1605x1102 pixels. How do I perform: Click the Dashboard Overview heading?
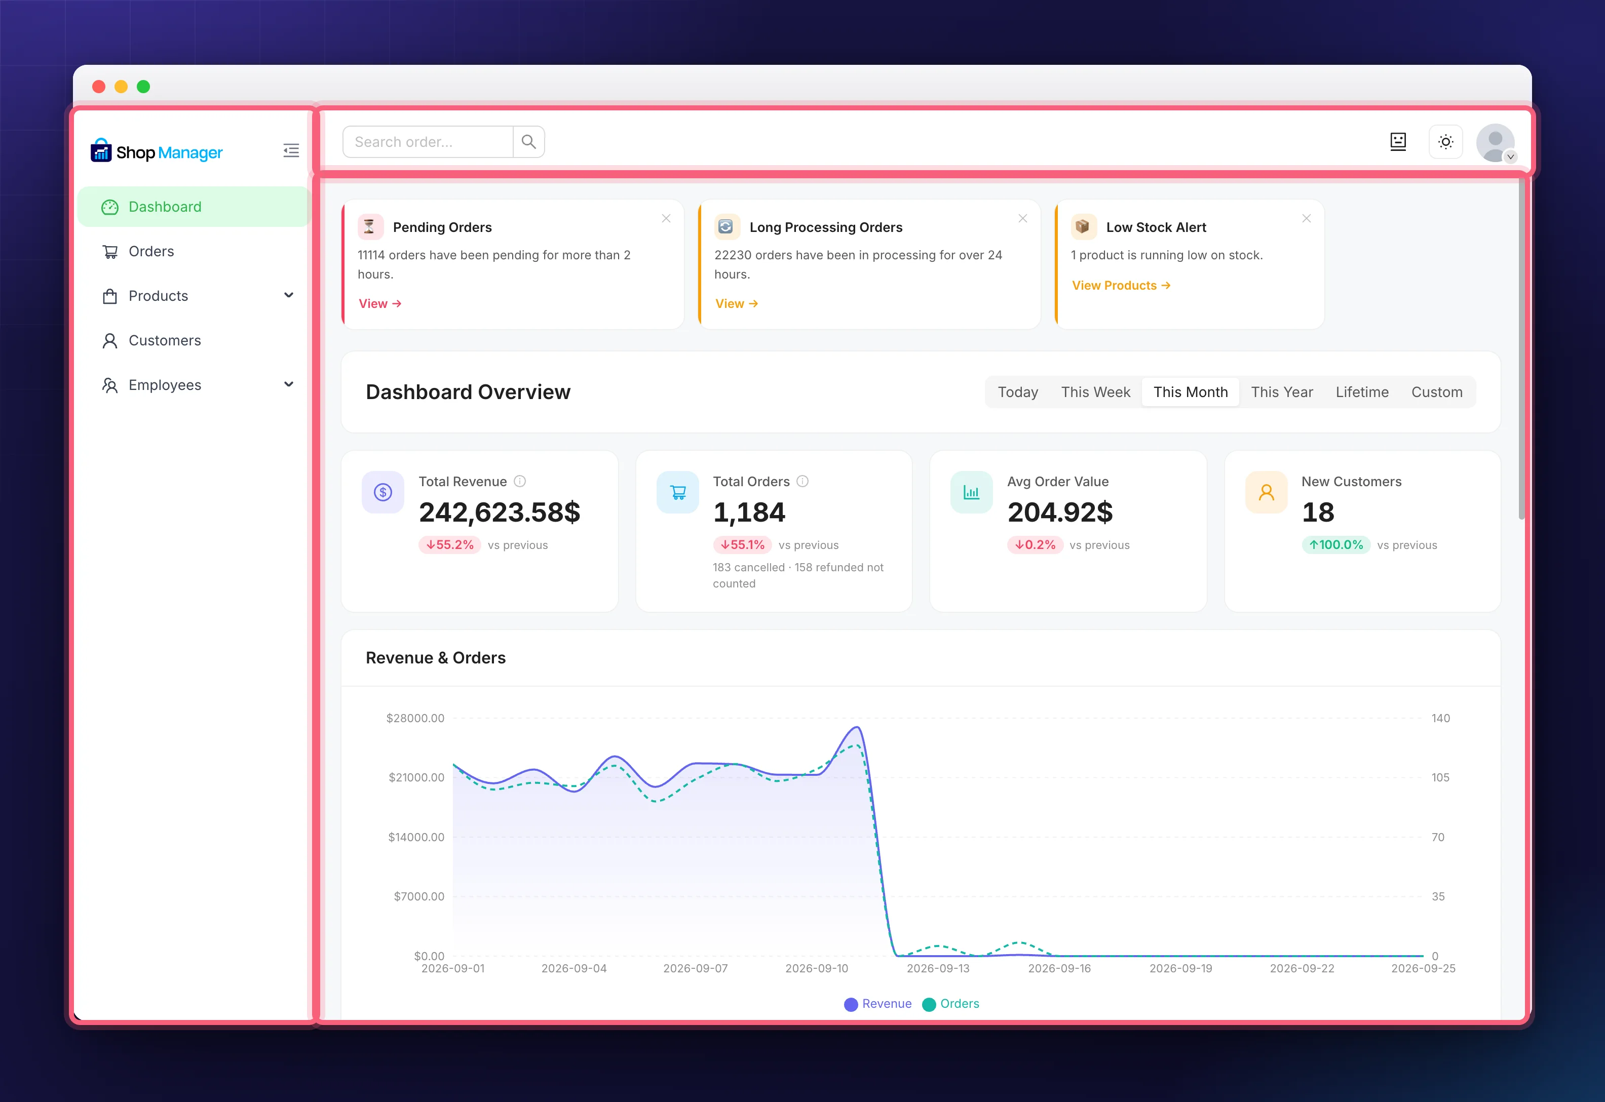(x=468, y=392)
